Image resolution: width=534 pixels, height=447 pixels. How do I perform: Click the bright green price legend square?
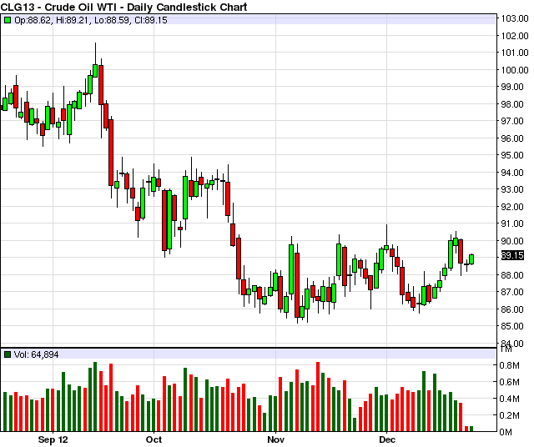[8, 20]
